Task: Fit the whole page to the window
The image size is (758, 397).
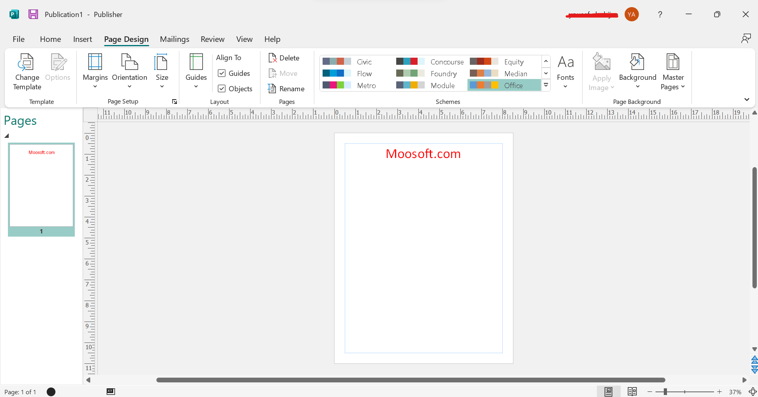Action: point(752,391)
